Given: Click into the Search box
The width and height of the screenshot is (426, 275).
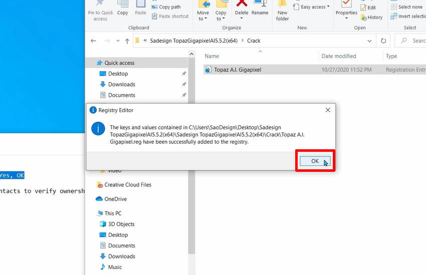Looking at the screenshot, I should click(x=411, y=41).
